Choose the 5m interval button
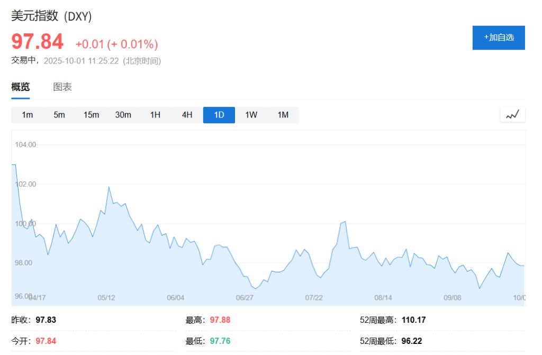Screen dimensions: 542x355 pyautogui.click(x=59, y=115)
